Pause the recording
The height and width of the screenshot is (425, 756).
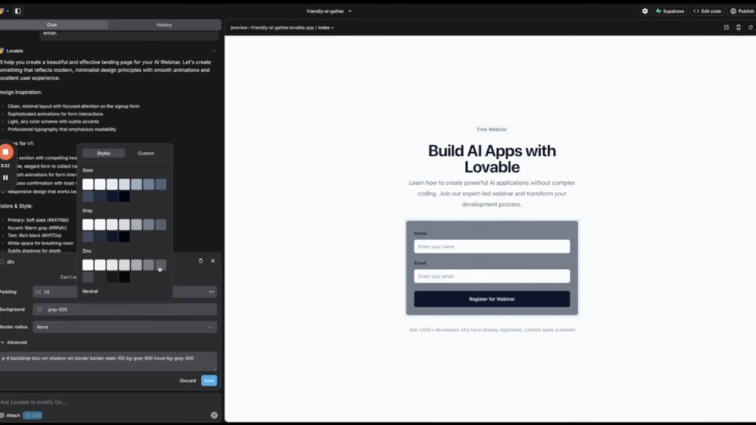6,178
